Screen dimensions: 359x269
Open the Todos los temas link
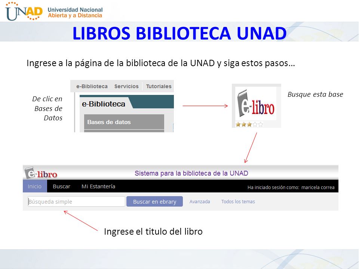(x=238, y=201)
